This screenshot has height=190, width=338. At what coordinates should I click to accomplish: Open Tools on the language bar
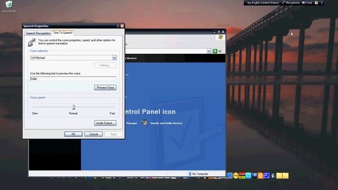point(307,3)
